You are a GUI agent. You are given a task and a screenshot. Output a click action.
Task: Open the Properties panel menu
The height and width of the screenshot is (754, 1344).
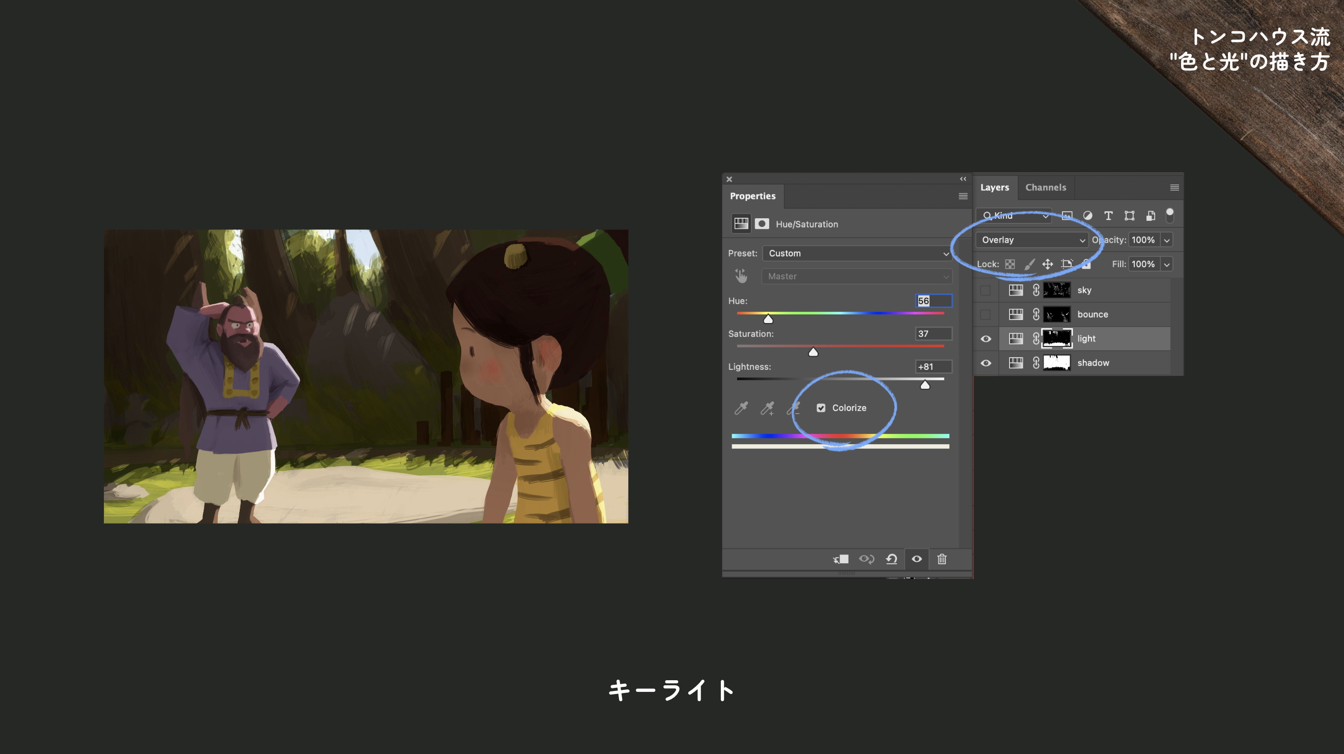pos(963,196)
